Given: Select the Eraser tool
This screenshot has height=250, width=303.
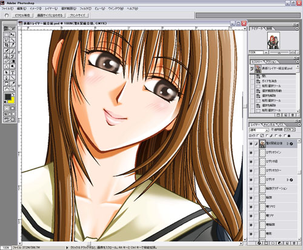Looking at the screenshot, I should tap(7, 61).
